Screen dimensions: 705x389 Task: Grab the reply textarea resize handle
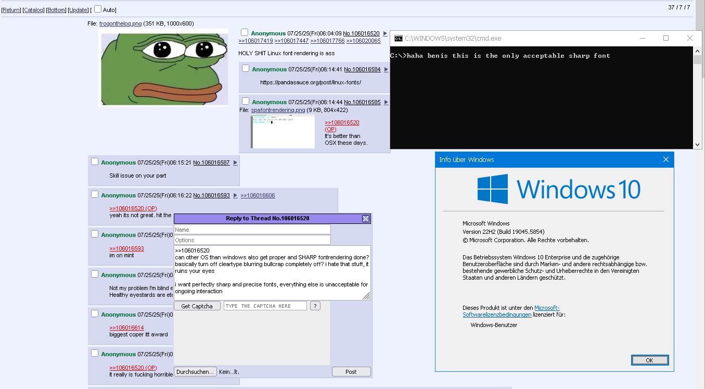367,296
